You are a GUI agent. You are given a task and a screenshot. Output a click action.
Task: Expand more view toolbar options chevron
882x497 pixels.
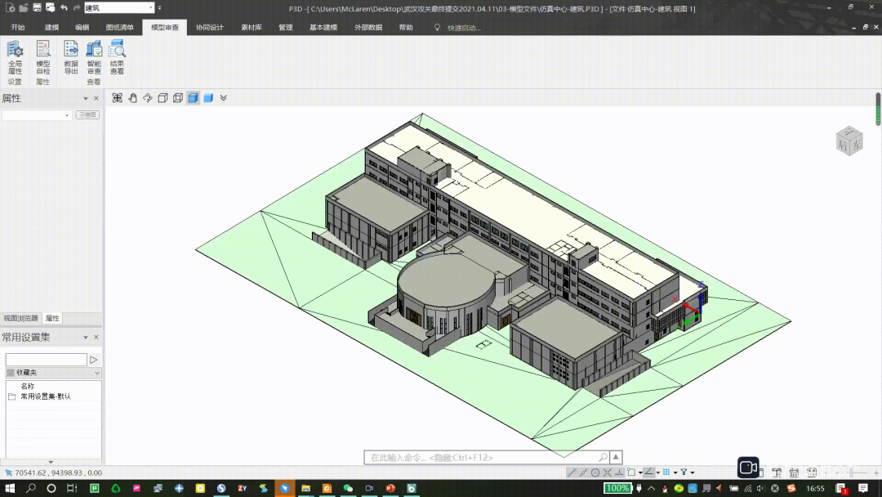[x=223, y=98]
